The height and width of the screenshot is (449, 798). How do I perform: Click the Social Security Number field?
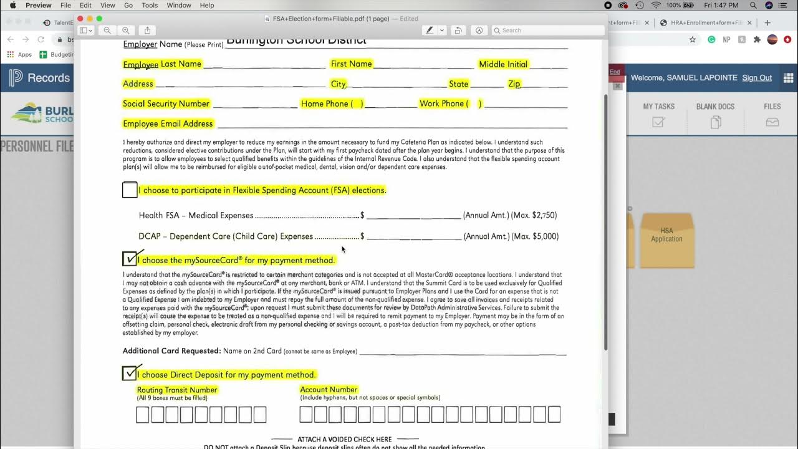254,104
